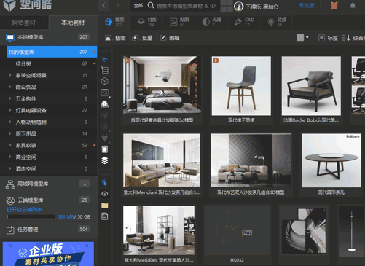
Task: Toggle the 精简 simplified view
Action: click(115, 38)
